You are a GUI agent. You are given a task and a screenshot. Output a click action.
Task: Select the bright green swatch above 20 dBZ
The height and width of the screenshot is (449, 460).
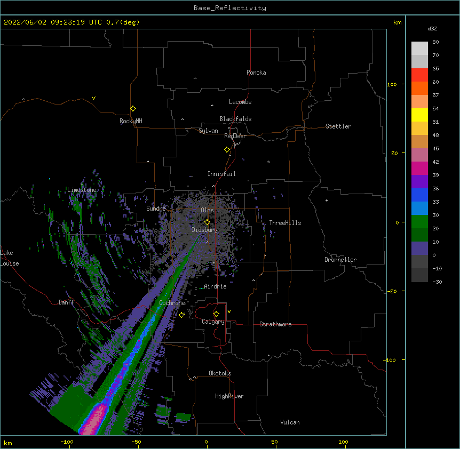tap(419, 222)
